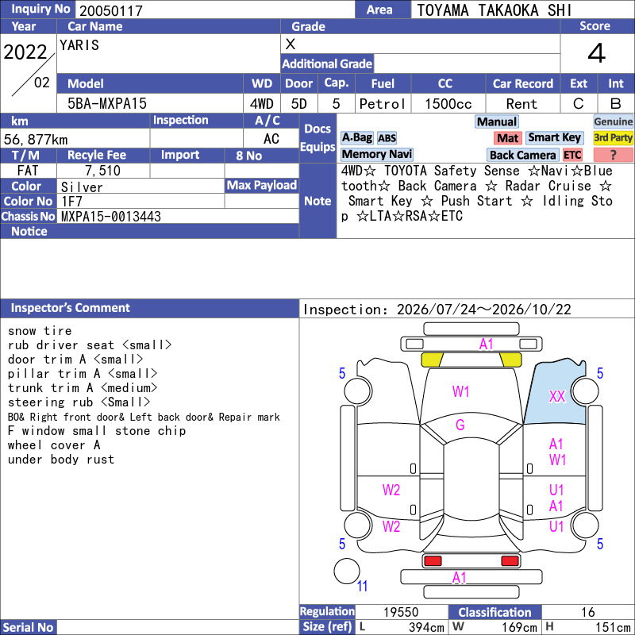Click the pink question mark badge
This screenshot has height=635, width=635.
(x=613, y=155)
